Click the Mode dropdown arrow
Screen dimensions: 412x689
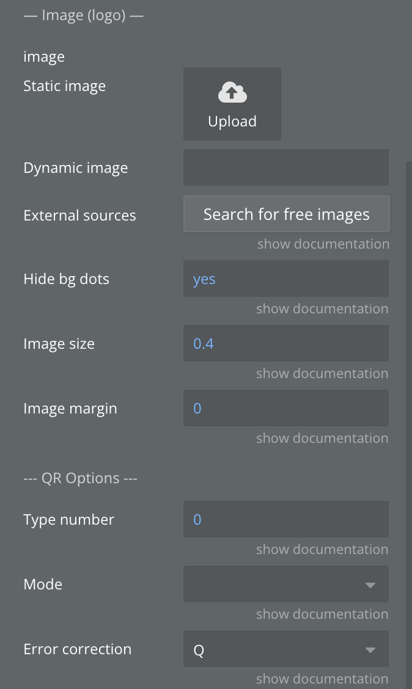pyautogui.click(x=370, y=585)
